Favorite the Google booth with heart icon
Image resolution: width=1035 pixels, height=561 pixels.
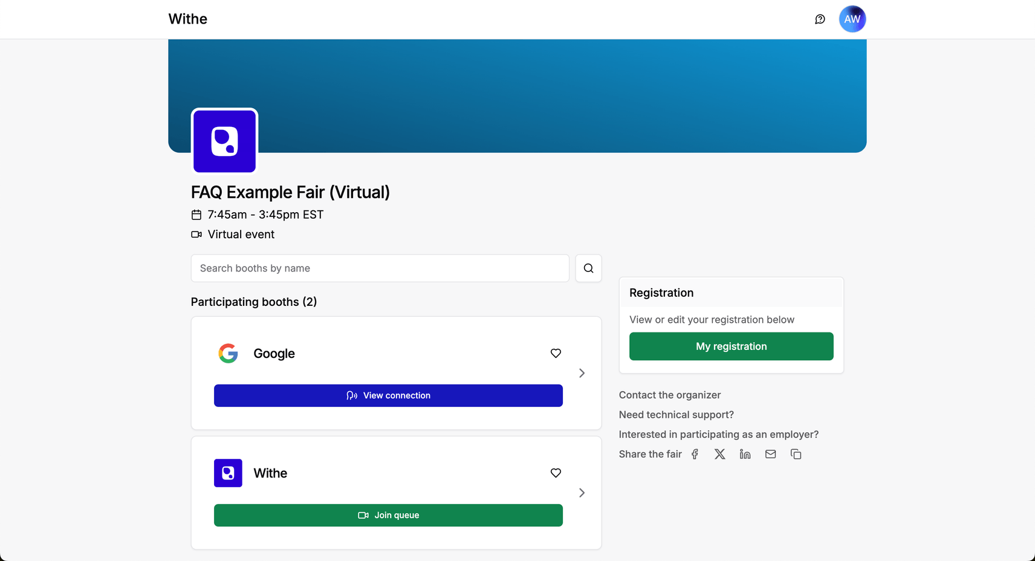coord(556,354)
